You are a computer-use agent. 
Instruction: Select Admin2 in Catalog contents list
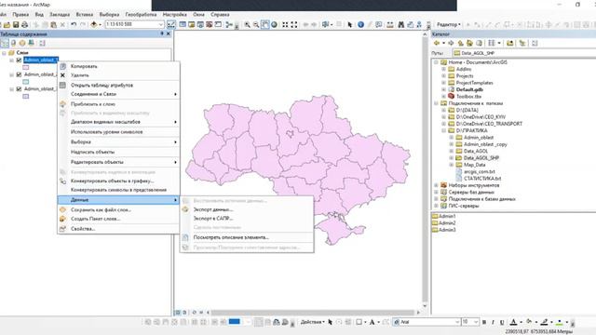(x=443, y=223)
